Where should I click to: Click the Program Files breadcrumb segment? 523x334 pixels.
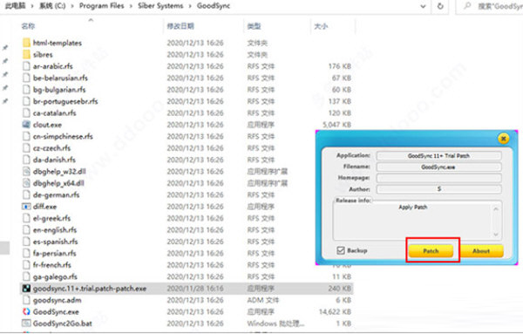(x=101, y=6)
